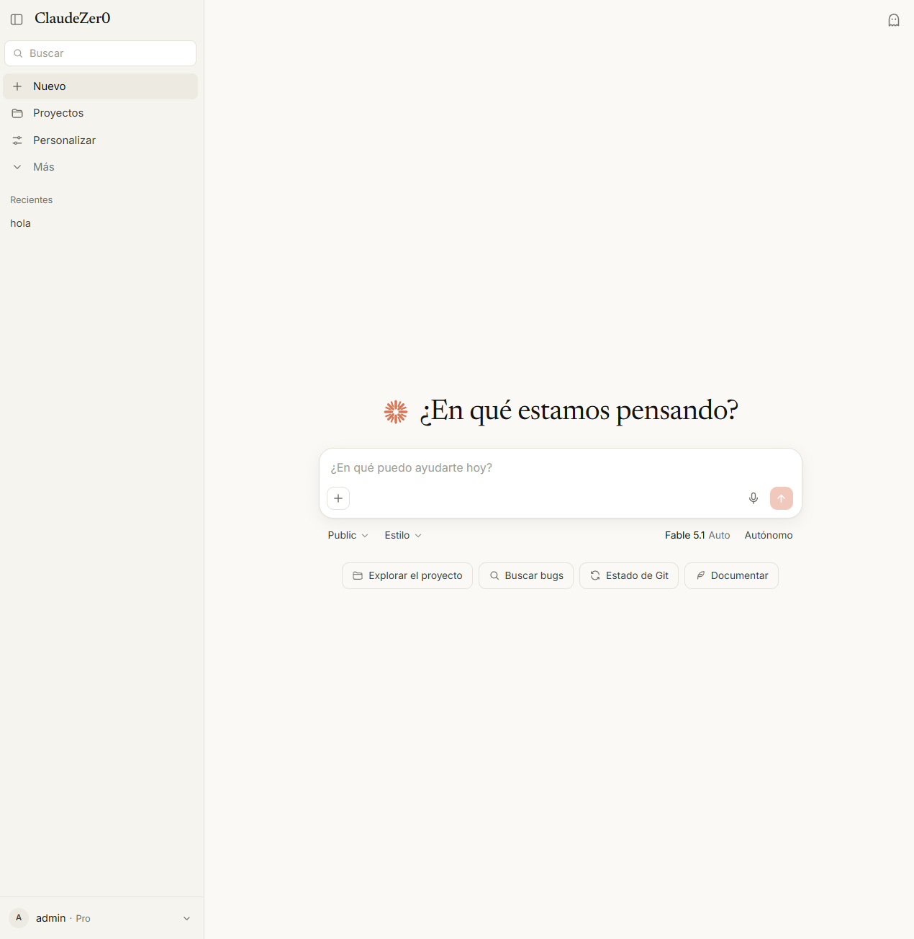Open the ghost incognito chat icon
Viewport: 914px width, 939px height.
click(x=894, y=20)
